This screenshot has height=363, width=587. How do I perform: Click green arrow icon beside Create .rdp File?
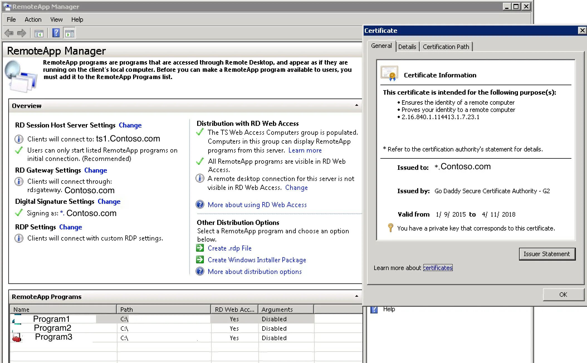click(x=200, y=248)
